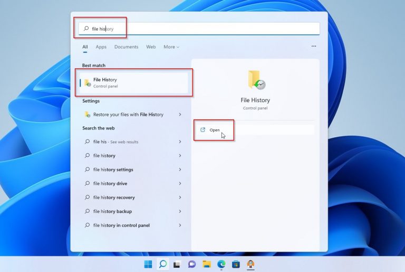
Task: Open Microsoft Store from the taskbar
Action: [x=236, y=264]
